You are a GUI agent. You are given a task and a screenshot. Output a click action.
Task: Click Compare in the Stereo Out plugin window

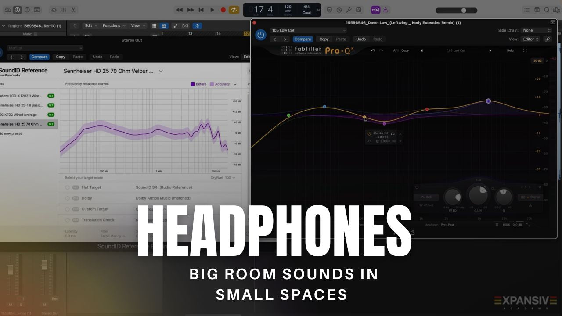(x=39, y=57)
